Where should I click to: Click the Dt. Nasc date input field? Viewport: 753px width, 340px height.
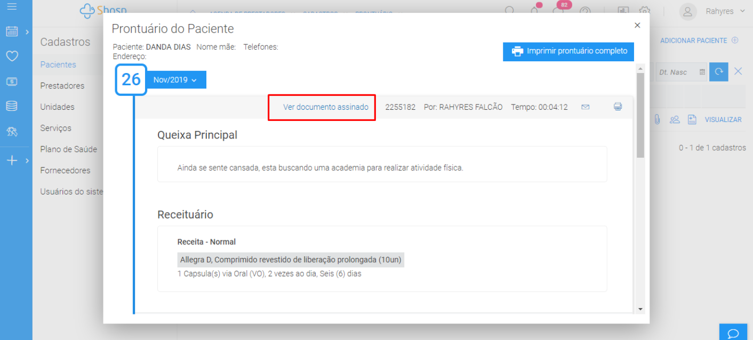pos(675,72)
